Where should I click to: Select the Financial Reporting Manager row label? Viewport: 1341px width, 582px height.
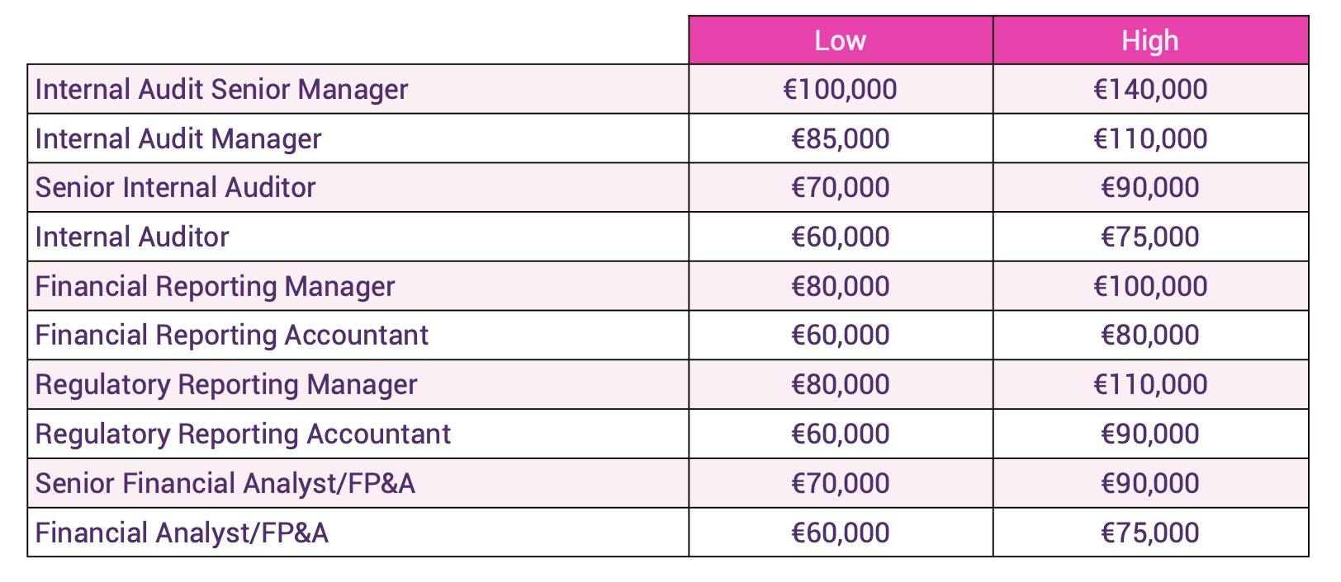[x=215, y=286]
